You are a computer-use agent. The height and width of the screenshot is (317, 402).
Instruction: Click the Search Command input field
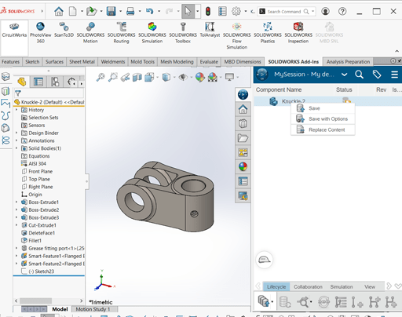click(x=283, y=12)
